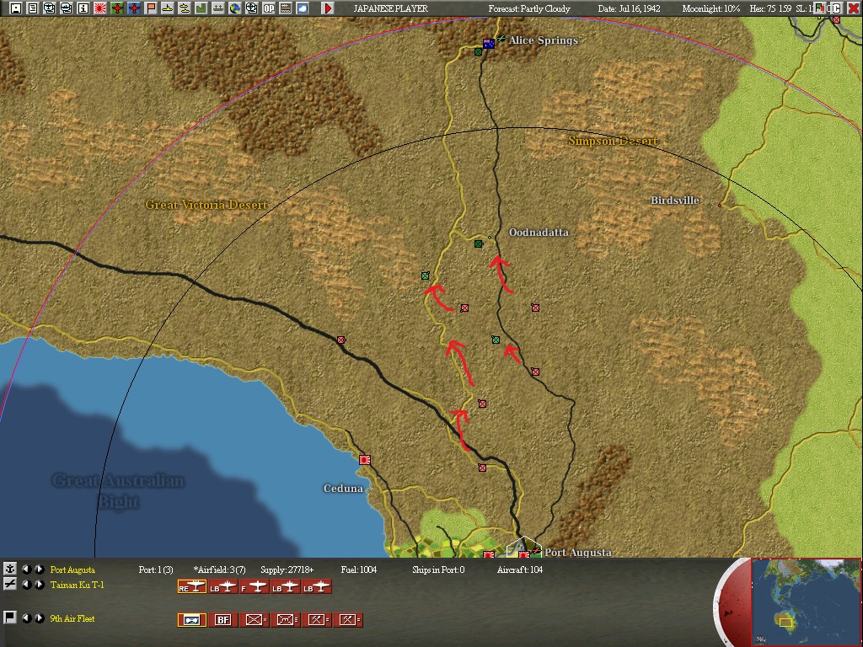Screen dimensions: 863x647
Task: Select the second LB bomber air group
Action: tap(285, 587)
